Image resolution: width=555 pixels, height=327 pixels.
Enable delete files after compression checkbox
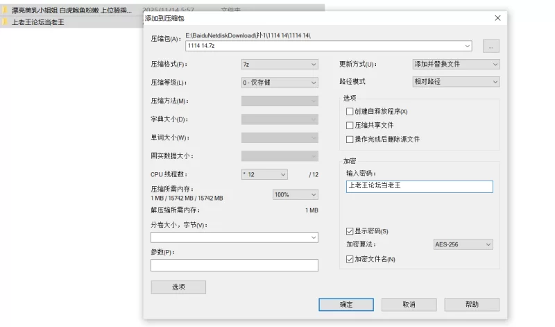point(350,140)
